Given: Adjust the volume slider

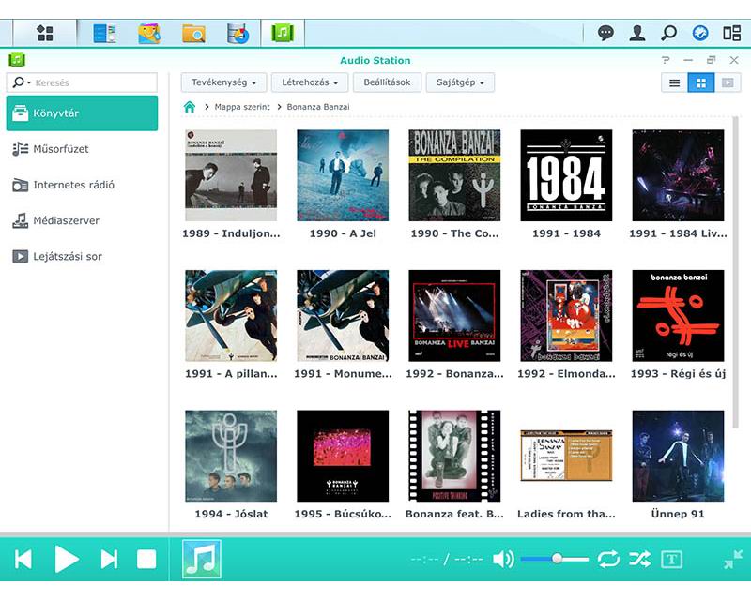Looking at the screenshot, I should click(x=557, y=559).
